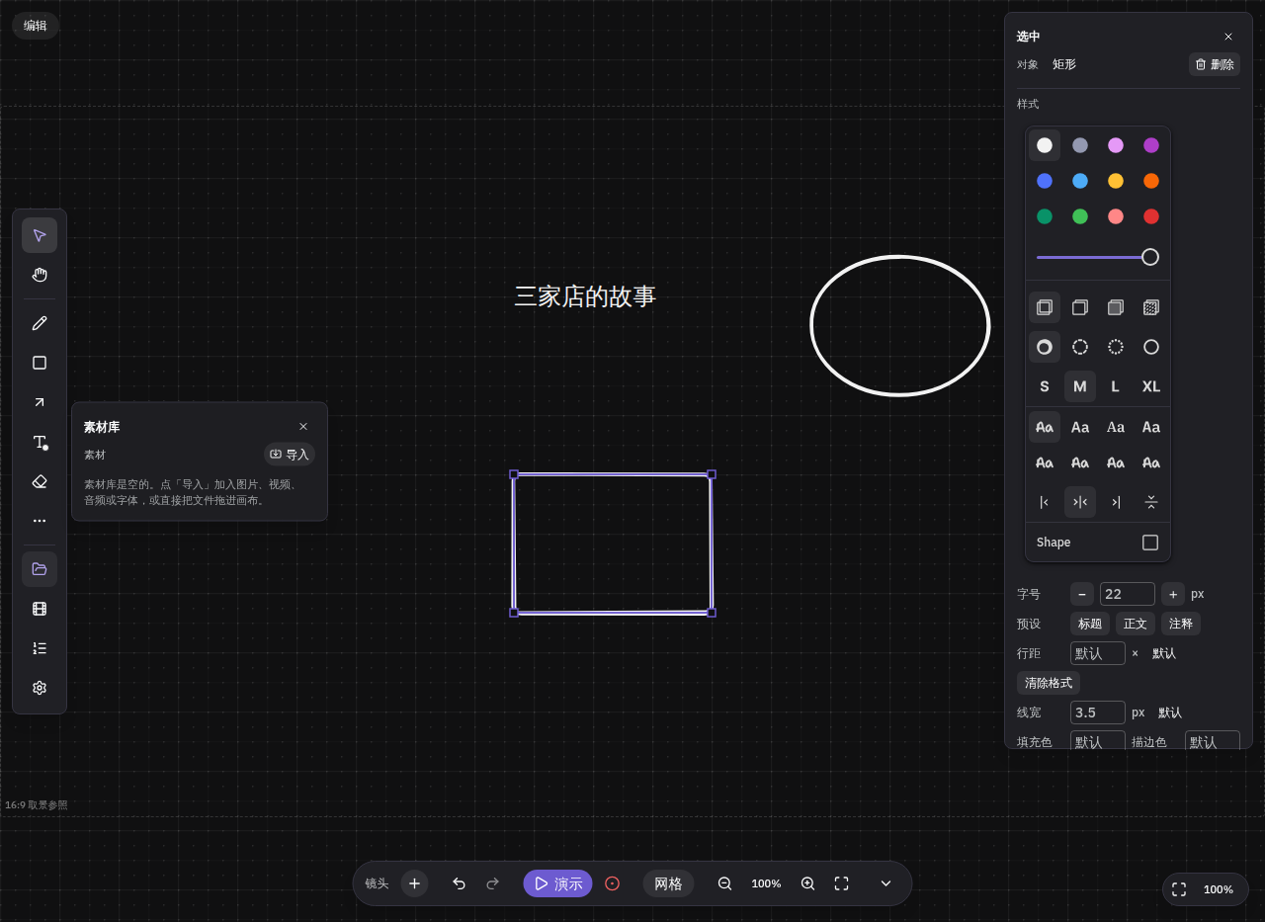Open the 描边色 stroke color field
1265x922 pixels.
click(1213, 742)
